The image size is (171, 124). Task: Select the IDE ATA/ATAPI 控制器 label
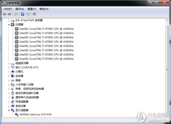pos(29,20)
